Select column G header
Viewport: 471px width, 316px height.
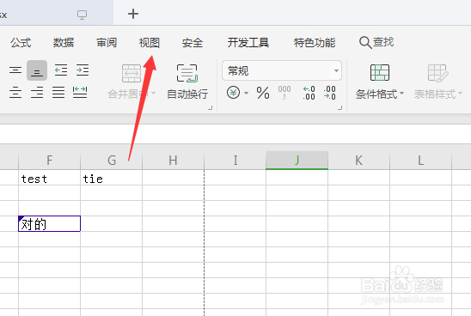pyautogui.click(x=112, y=161)
